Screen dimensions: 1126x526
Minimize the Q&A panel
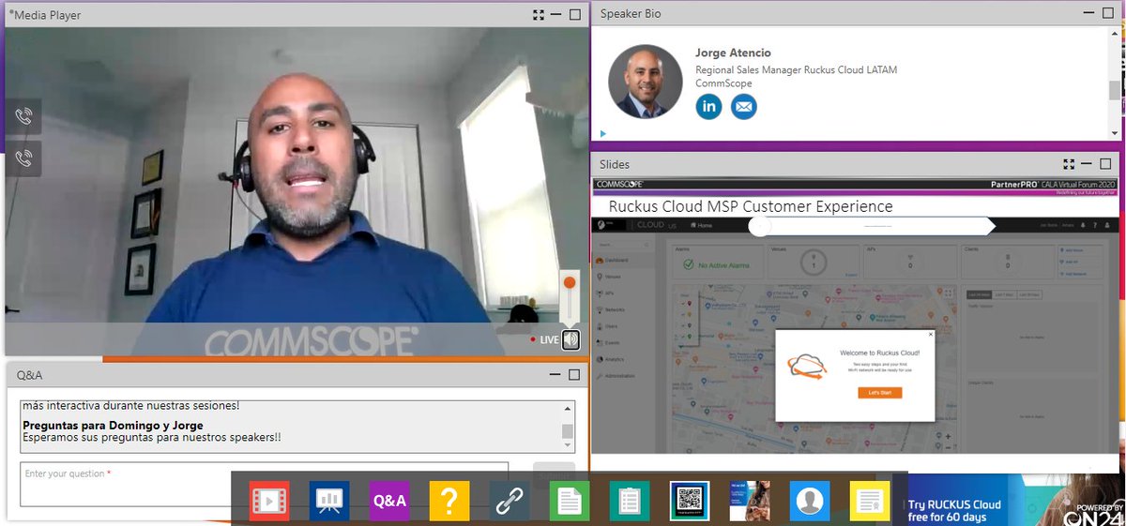tap(556, 375)
